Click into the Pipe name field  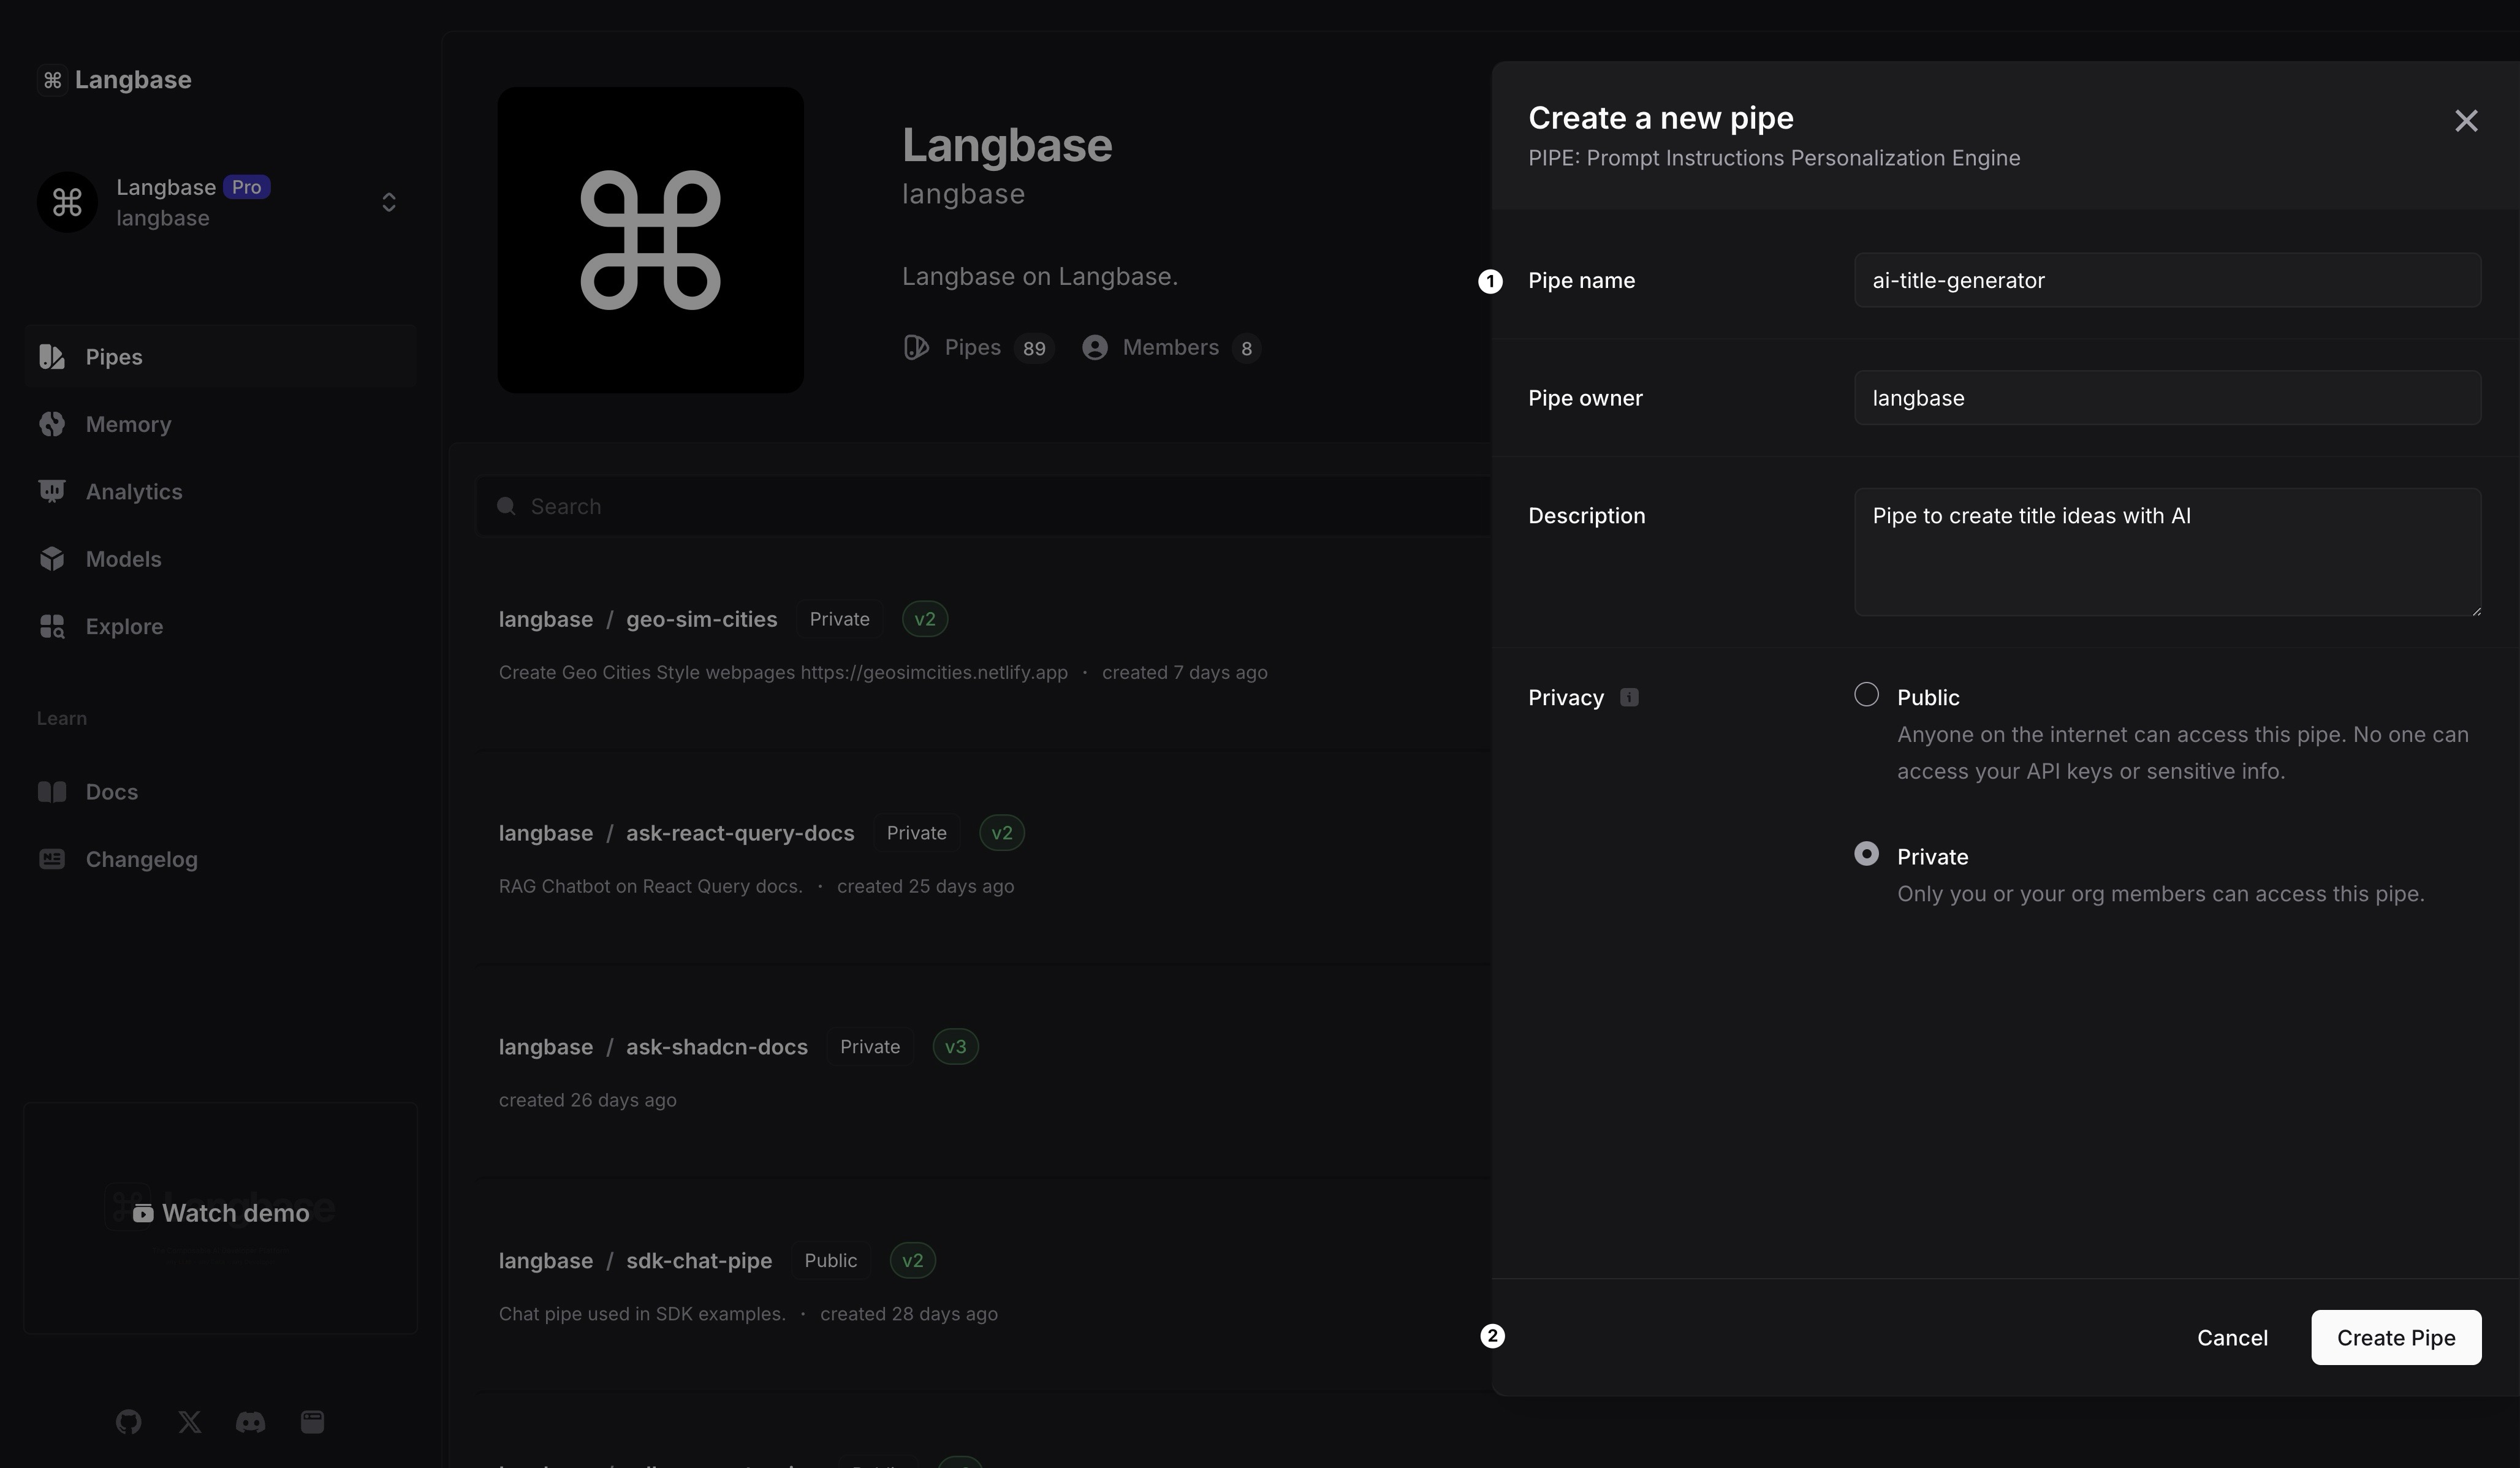coord(2166,280)
